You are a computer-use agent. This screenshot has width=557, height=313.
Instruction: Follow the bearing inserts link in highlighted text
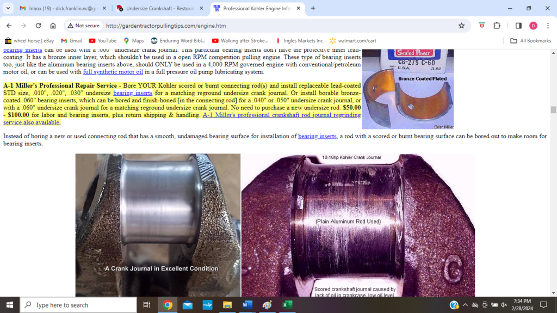[x=133, y=93]
